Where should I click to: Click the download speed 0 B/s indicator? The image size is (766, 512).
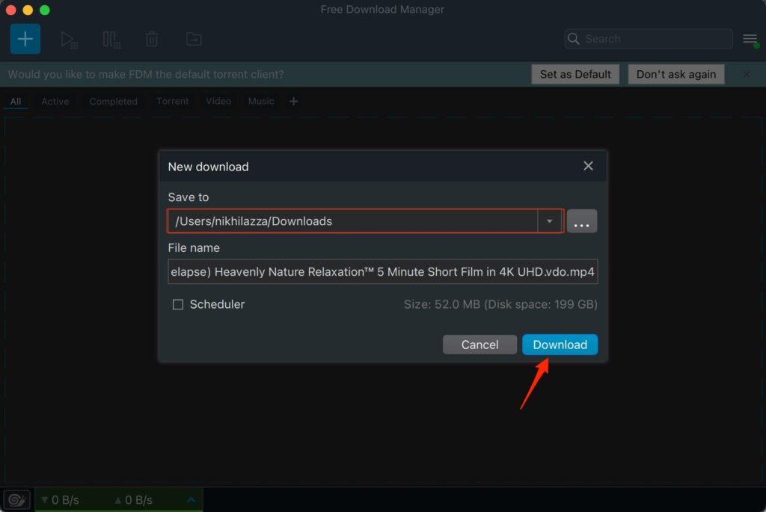tap(61, 499)
